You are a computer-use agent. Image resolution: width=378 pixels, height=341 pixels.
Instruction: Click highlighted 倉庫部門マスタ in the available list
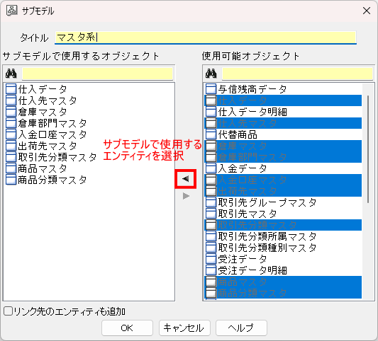[x=283, y=157]
